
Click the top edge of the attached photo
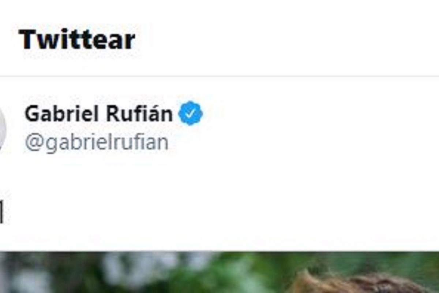click(219, 253)
